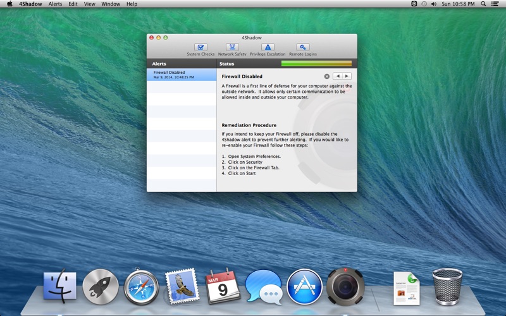Click step text 'Click on Start'
Screen dimensions: 506x316
pos(242,173)
